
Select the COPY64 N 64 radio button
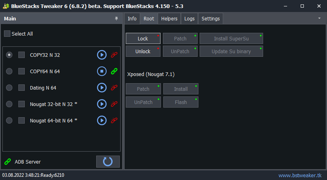[9, 71]
